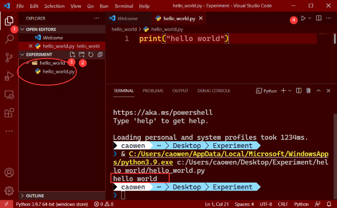Image resolution: width=337 pixels, height=208 pixels.
Task: Create a new terminal with plus icon
Action: coord(283,91)
